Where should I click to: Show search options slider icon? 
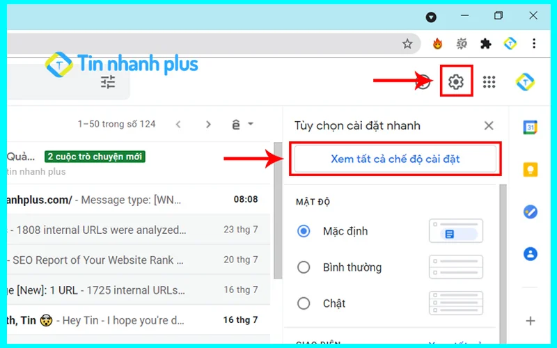pyautogui.click(x=108, y=82)
